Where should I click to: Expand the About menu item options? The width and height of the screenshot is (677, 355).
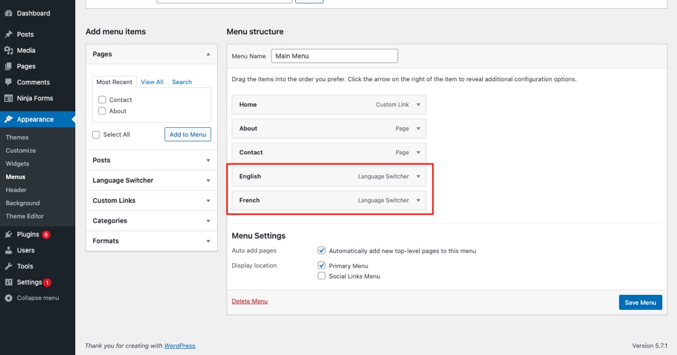tap(418, 128)
